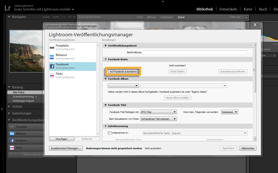The height and width of the screenshot is (173, 278).
Task: Click scroll down arrow in settings panel
Action: click(x=255, y=138)
